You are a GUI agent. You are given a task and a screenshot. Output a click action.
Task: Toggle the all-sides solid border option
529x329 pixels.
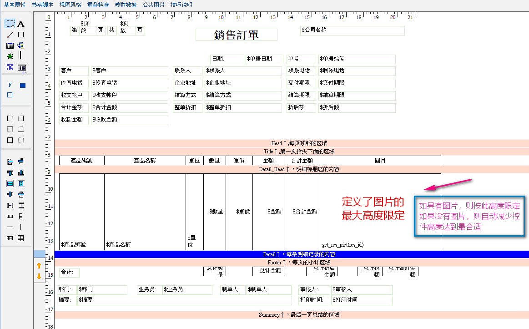10,140
